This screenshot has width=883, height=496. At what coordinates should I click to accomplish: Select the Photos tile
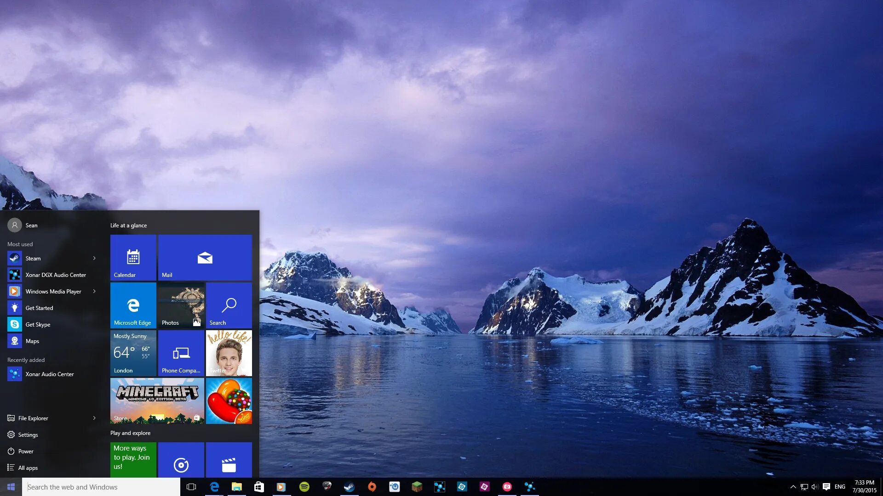click(181, 305)
